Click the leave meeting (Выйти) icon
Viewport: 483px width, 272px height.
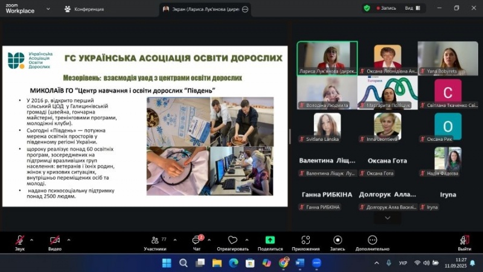[464, 240]
